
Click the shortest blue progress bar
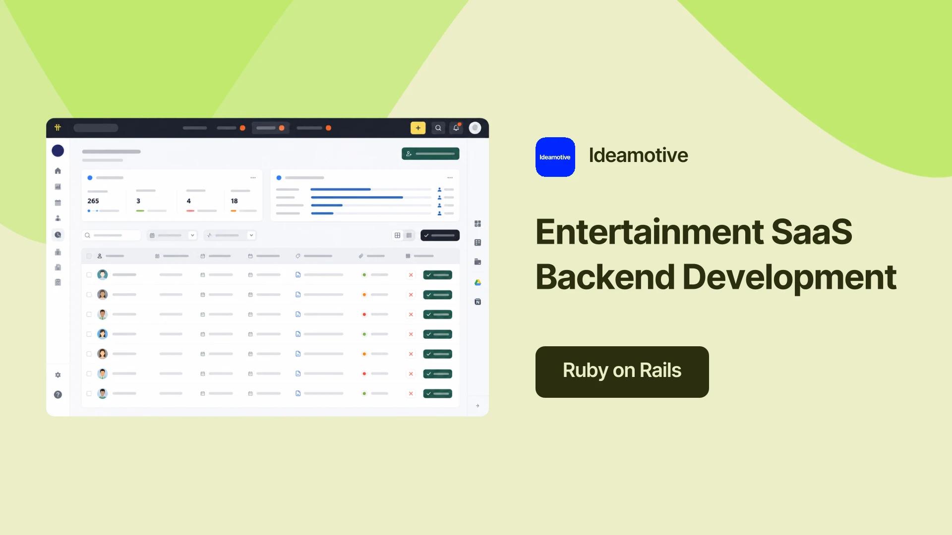(x=322, y=213)
